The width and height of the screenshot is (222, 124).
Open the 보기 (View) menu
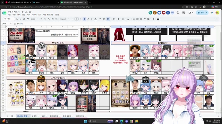click(19, 14)
